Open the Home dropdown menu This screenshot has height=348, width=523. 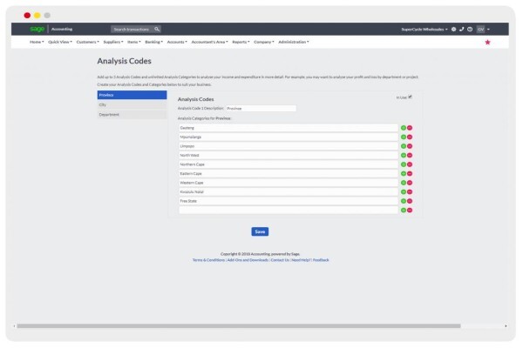click(37, 42)
